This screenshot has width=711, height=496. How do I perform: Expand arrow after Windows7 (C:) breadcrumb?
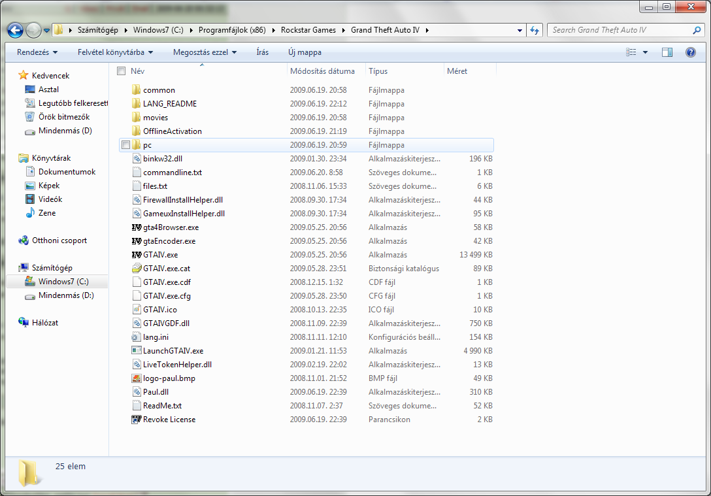[x=191, y=30]
